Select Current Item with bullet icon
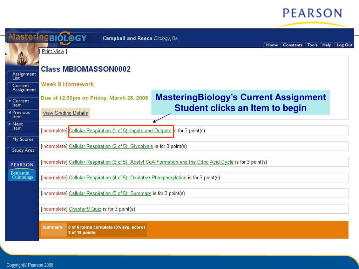Viewport: 359px width, 269px height. pyautogui.click(x=22, y=103)
